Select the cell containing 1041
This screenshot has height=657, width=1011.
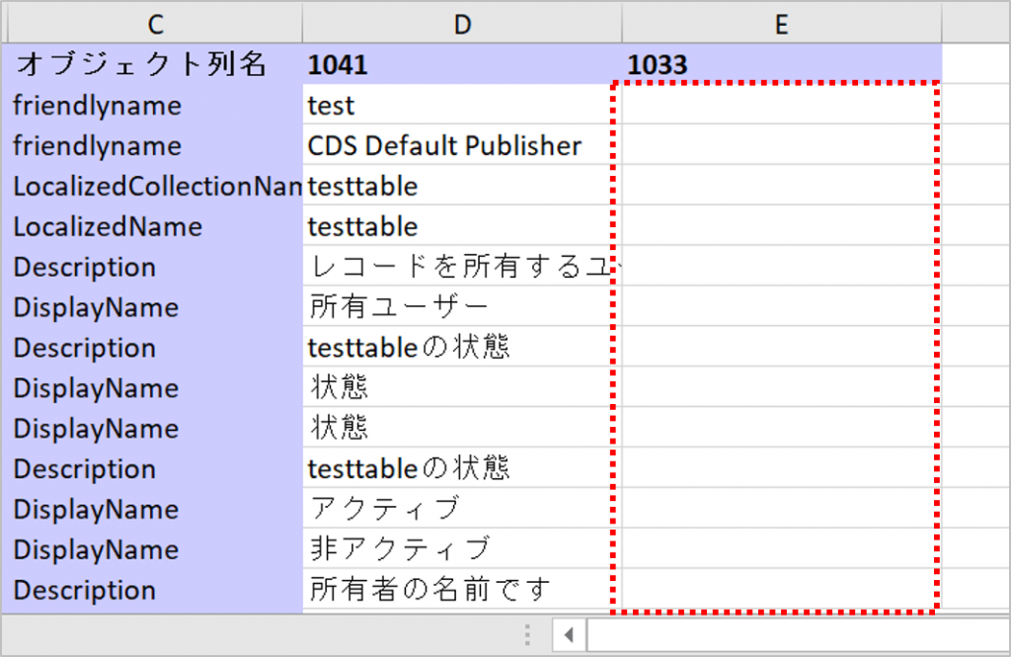pyautogui.click(x=462, y=65)
